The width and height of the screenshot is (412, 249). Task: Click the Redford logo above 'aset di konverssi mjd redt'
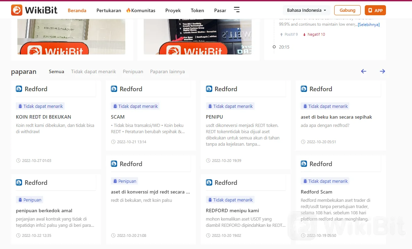tap(114, 164)
